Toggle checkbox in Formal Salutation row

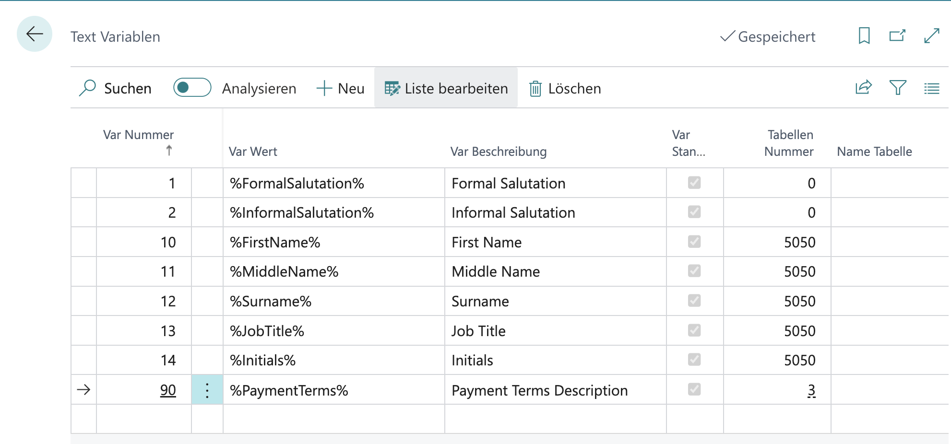(694, 183)
